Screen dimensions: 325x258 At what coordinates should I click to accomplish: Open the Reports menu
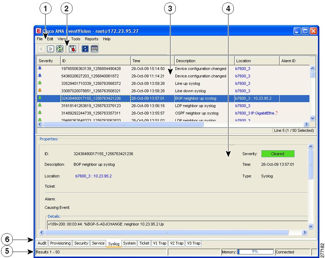point(92,39)
